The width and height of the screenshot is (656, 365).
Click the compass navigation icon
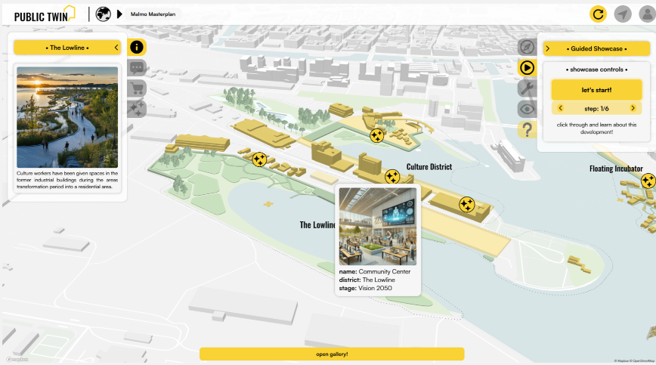(527, 47)
